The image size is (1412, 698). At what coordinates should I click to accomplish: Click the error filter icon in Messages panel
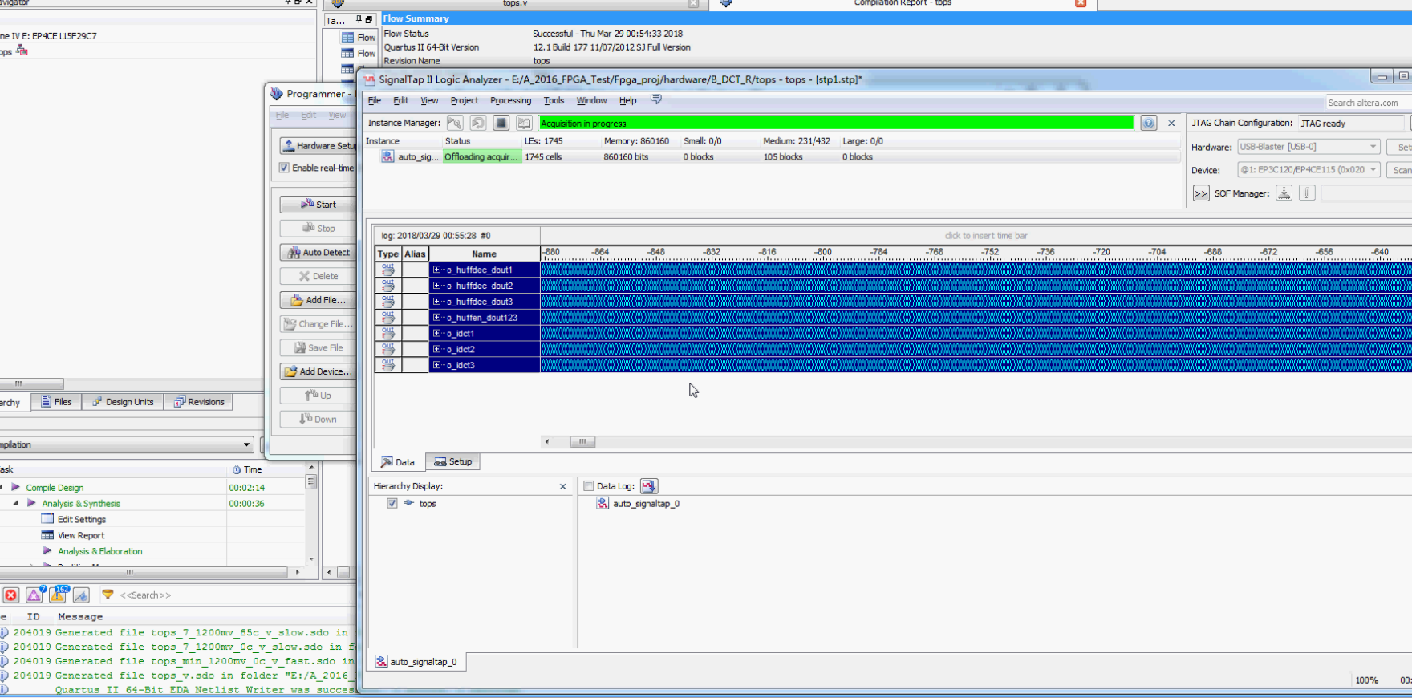point(11,595)
